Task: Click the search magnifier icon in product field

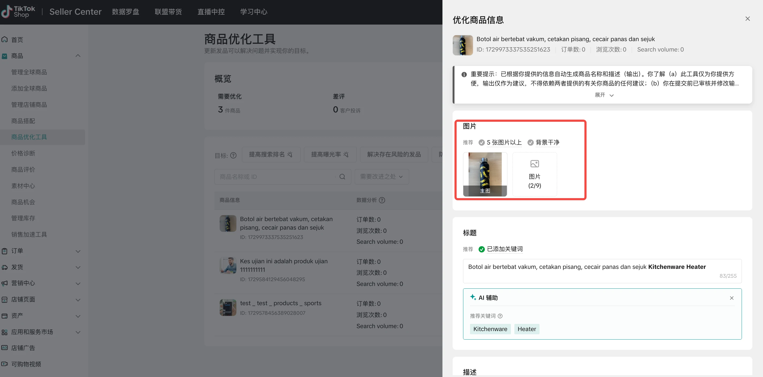Action: [342, 177]
